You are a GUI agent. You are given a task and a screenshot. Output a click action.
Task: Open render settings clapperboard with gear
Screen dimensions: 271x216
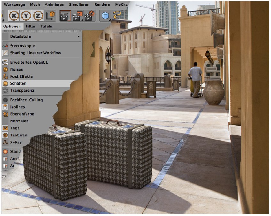(x=90, y=16)
